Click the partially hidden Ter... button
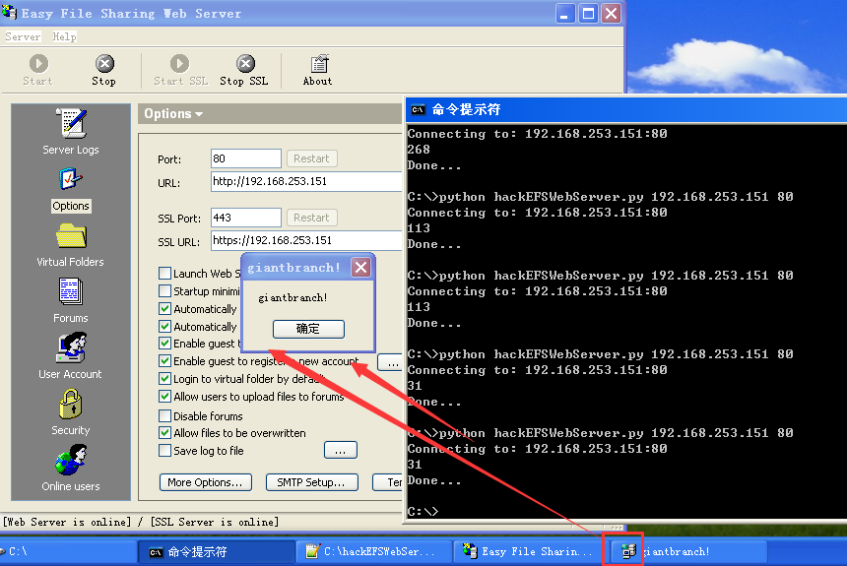The image size is (847, 566). click(x=388, y=482)
